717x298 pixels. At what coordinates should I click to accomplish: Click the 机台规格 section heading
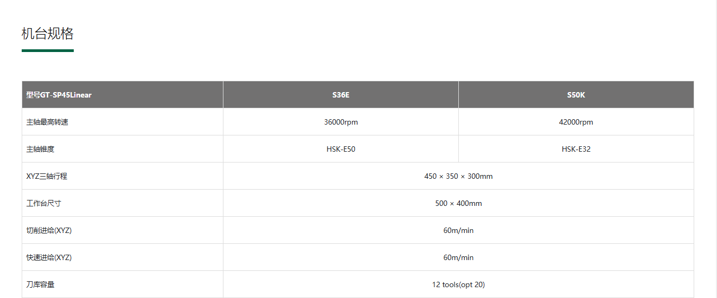(48, 34)
